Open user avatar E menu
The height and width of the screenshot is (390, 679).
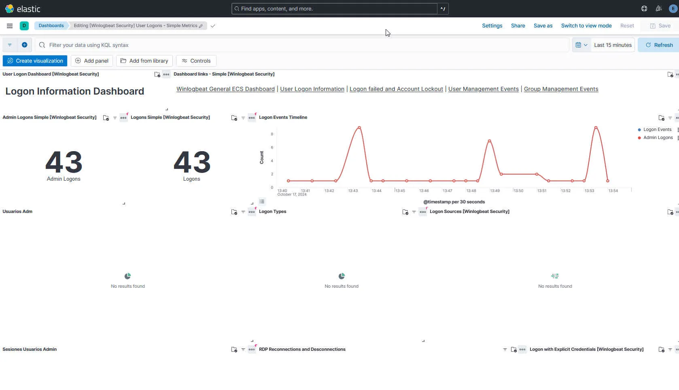(673, 8)
